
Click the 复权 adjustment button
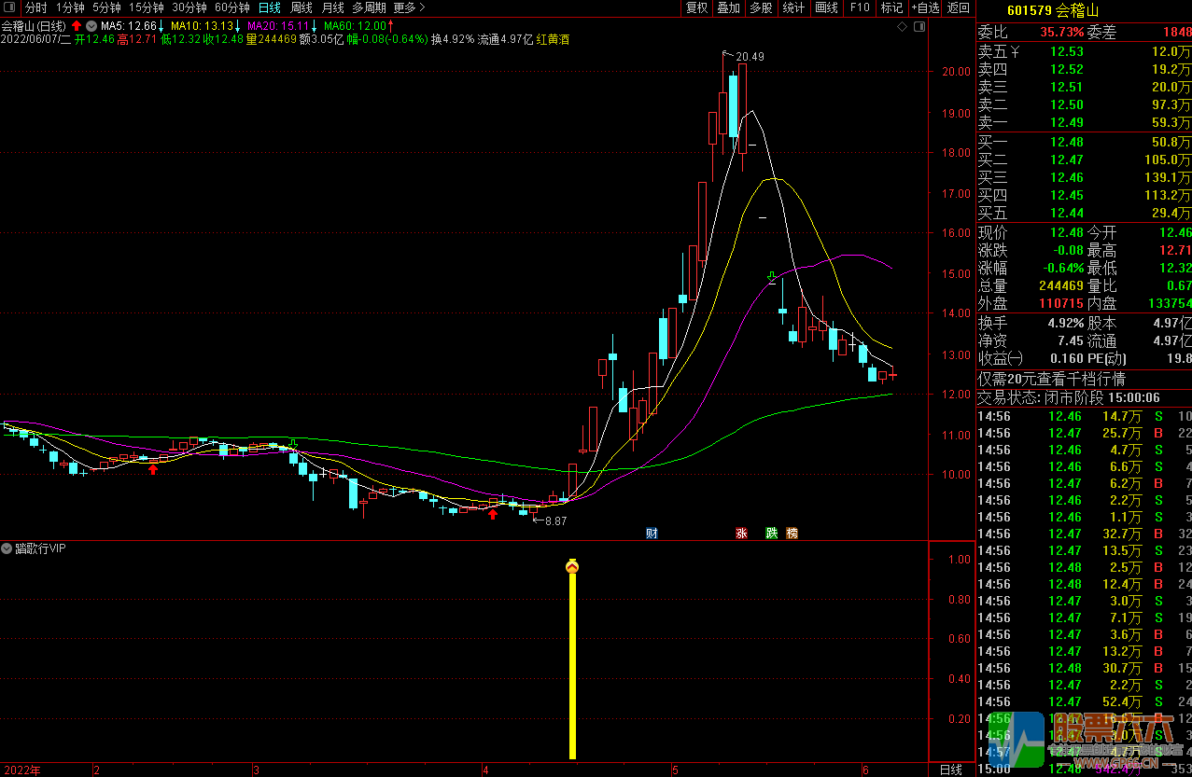696,7
